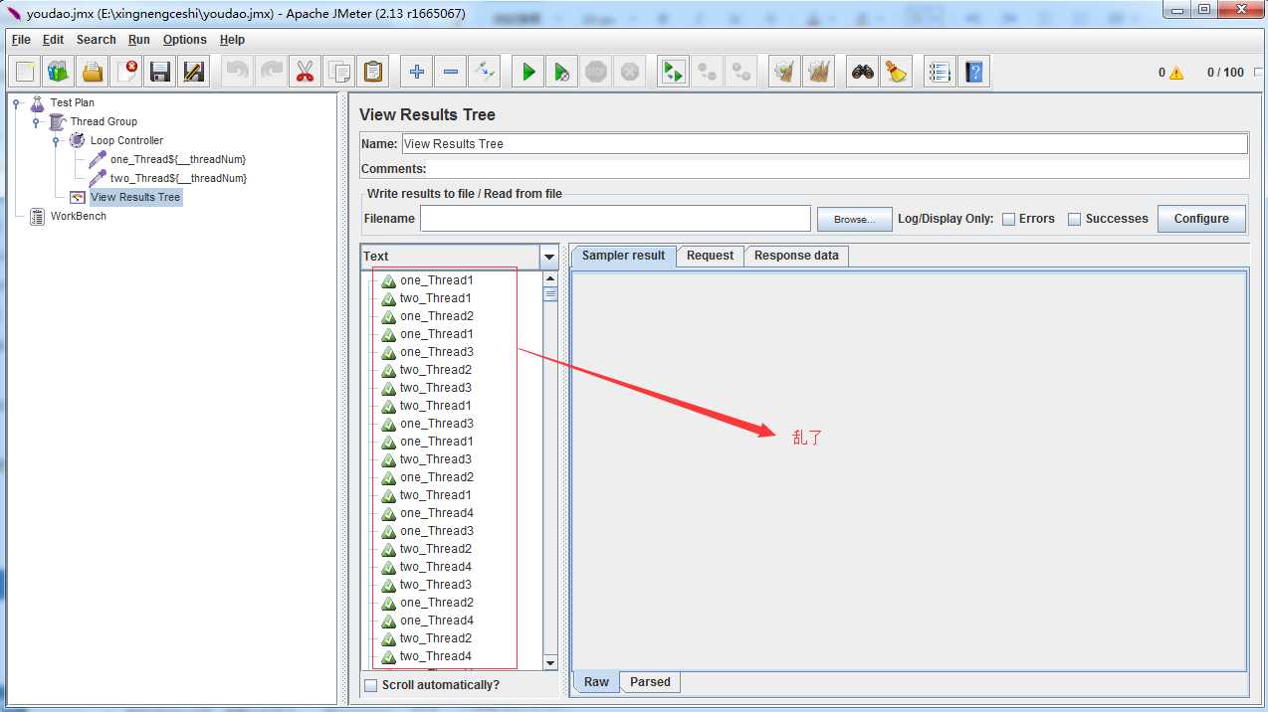Click the Comments input field
Viewport: 1268px width, 712px height.
pos(837,169)
